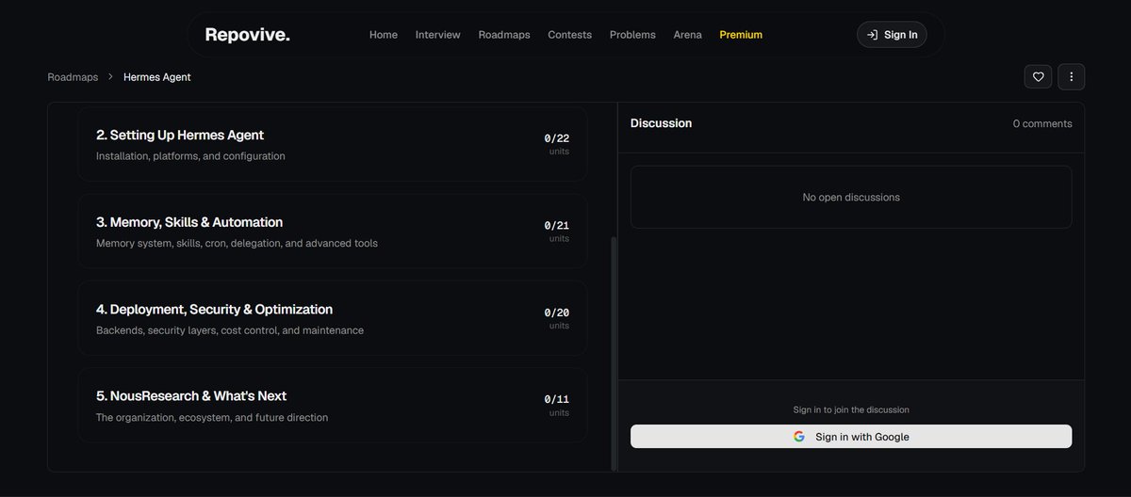Click 'Backends, security layers, cost control' description
This screenshot has width=1131, height=497.
[230, 330]
